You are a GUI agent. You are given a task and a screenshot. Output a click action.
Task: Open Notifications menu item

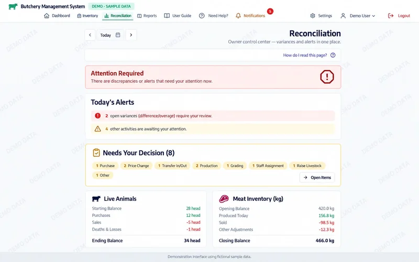(x=250, y=16)
